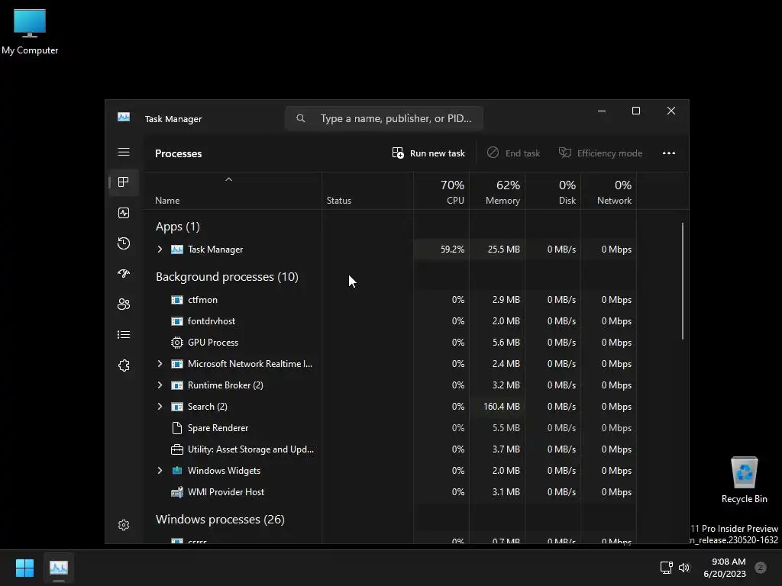The height and width of the screenshot is (586, 782).
Task: Sort by the 62% Memory column header
Action: [x=497, y=192]
